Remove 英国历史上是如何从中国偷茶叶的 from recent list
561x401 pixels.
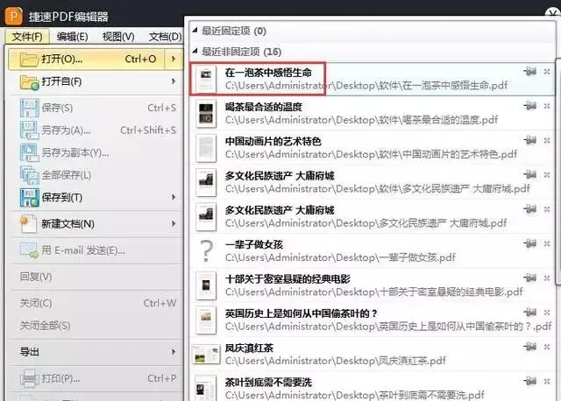coord(547,313)
